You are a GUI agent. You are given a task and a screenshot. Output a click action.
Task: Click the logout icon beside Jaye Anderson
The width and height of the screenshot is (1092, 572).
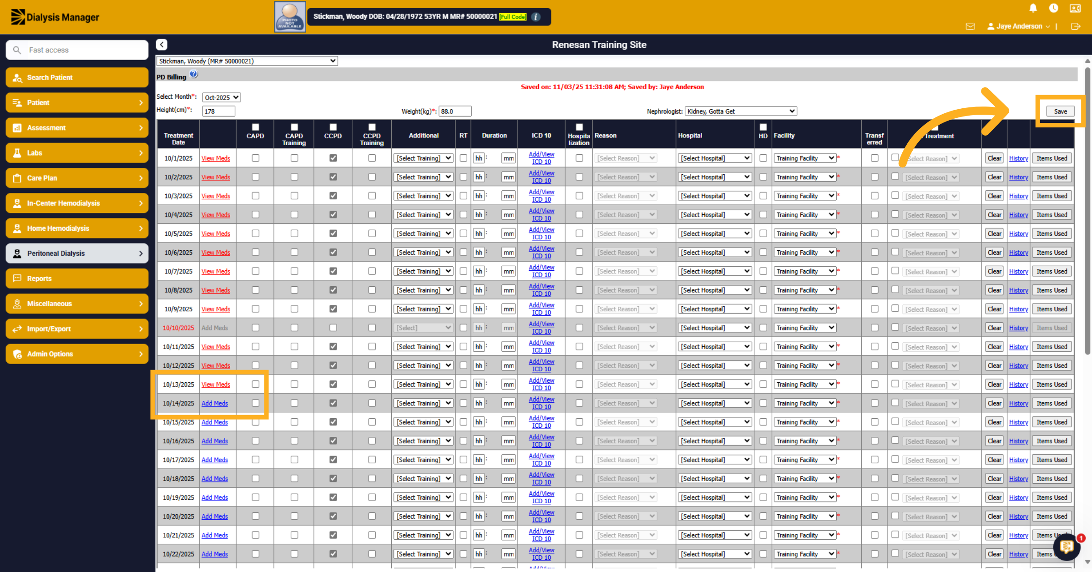coord(1076,26)
